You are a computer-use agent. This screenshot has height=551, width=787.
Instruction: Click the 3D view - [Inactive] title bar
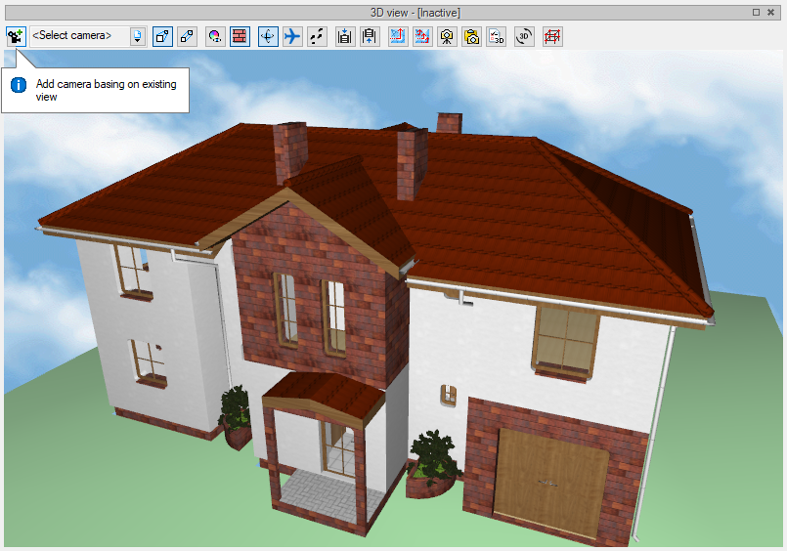click(393, 13)
